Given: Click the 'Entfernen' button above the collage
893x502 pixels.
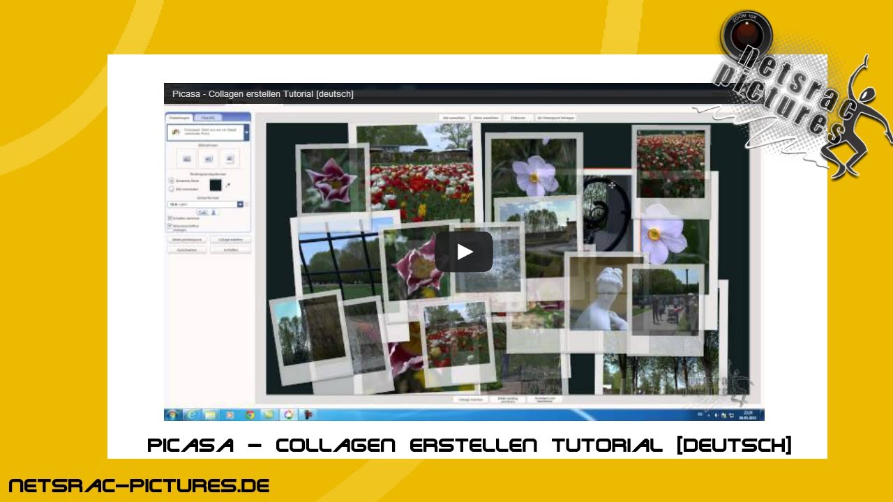Looking at the screenshot, I should [518, 118].
